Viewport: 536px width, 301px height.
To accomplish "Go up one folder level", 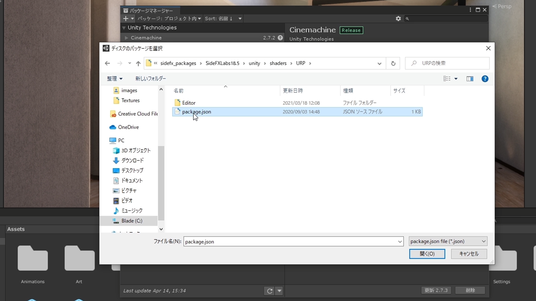I will point(138,63).
